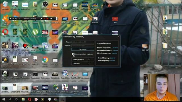Close the Follow inst by Vadimok_ window
182x102 pixels.
tap(119, 37)
